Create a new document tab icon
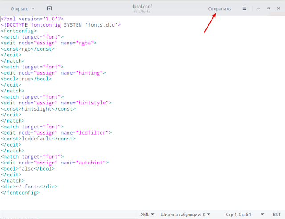 click(49, 8)
